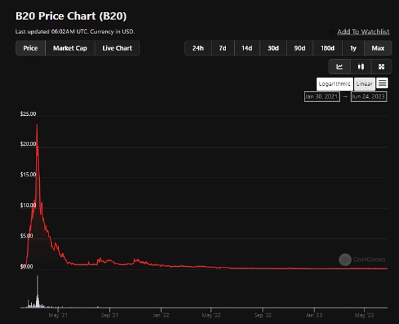
Task: Click the CoinGecko watermark logo
Action: pyautogui.click(x=344, y=260)
